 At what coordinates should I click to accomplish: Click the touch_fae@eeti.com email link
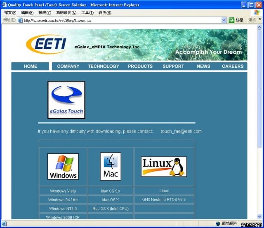pyautogui.click(x=181, y=131)
